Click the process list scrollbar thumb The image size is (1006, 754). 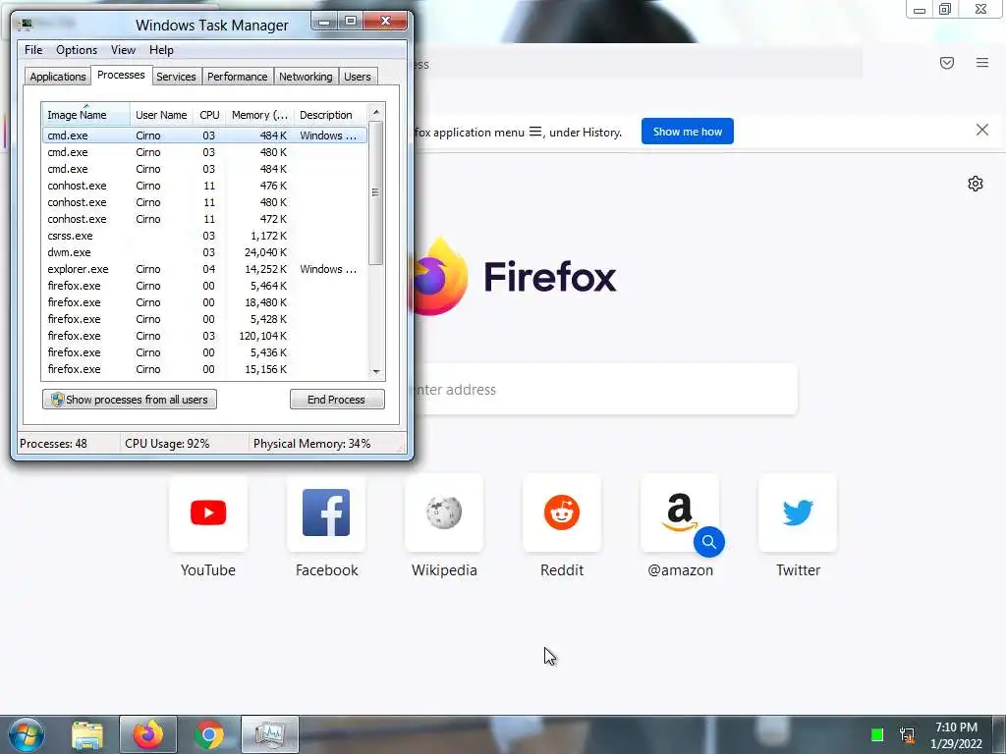pyautogui.click(x=376, y=192)
